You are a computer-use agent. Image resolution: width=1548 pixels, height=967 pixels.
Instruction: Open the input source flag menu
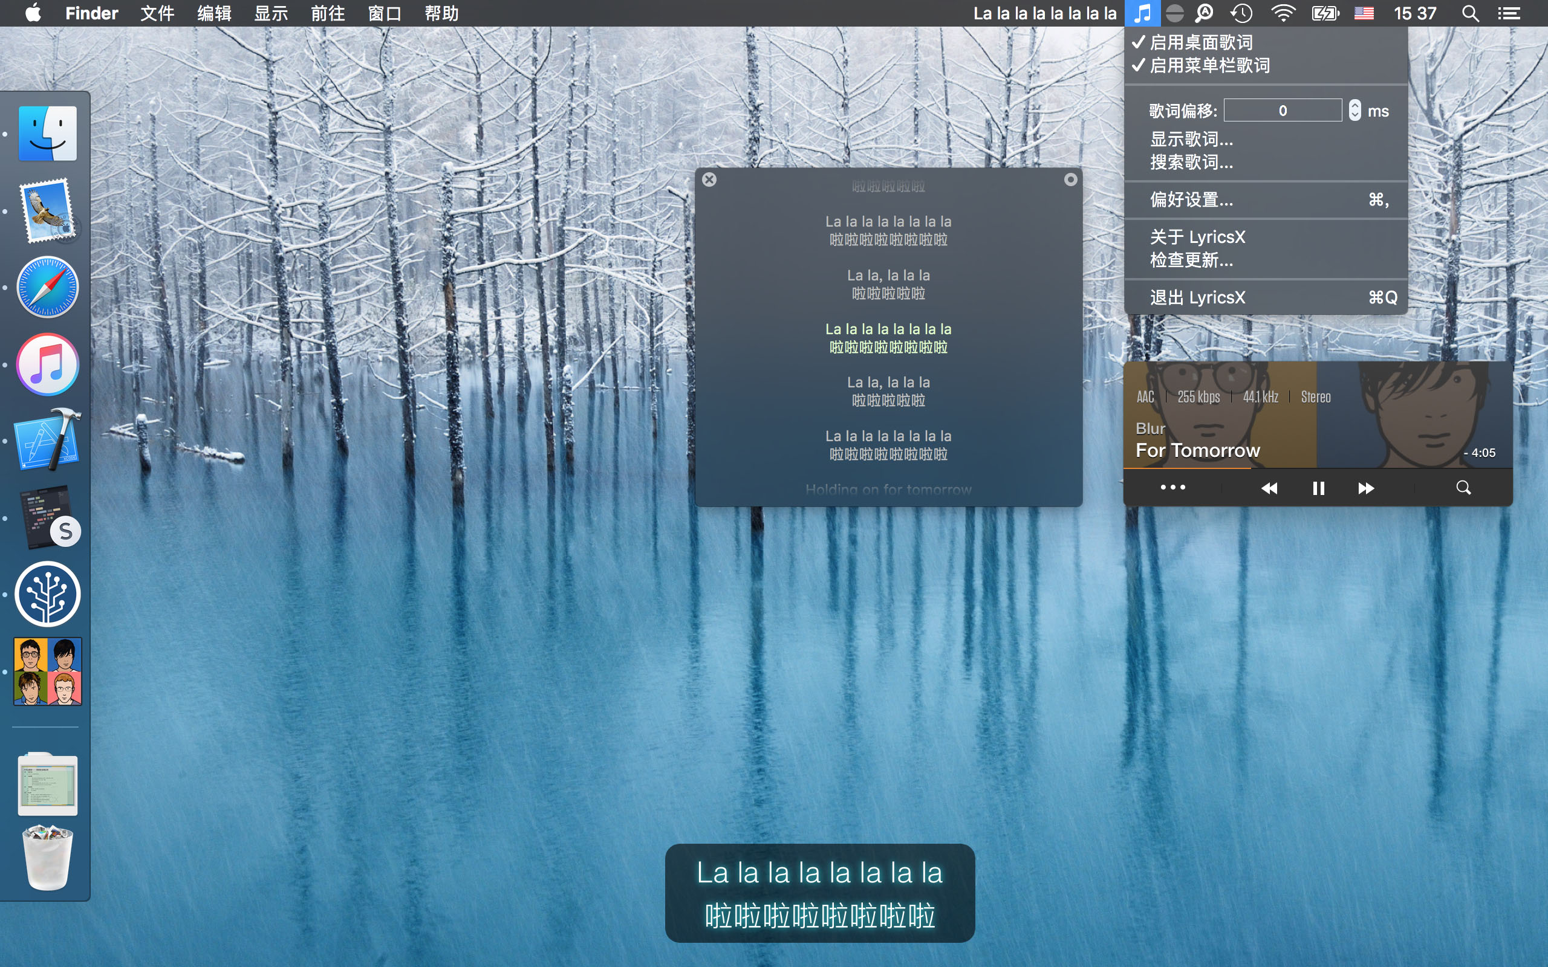(x=1364, y=13)
